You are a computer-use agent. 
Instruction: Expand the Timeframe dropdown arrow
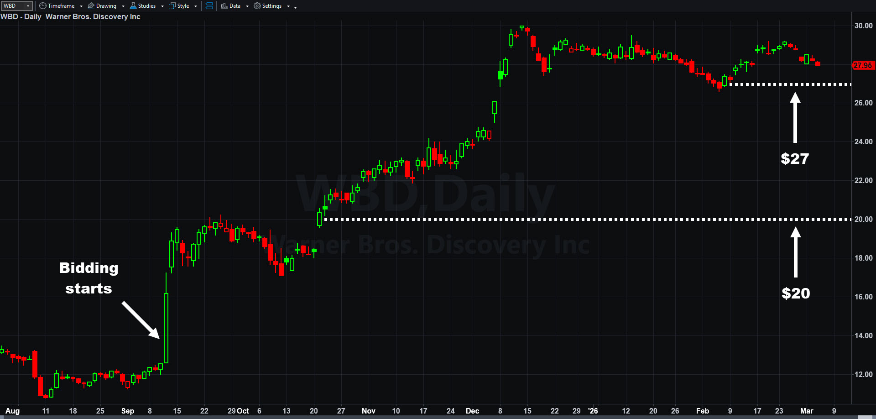tap(81, 6)
